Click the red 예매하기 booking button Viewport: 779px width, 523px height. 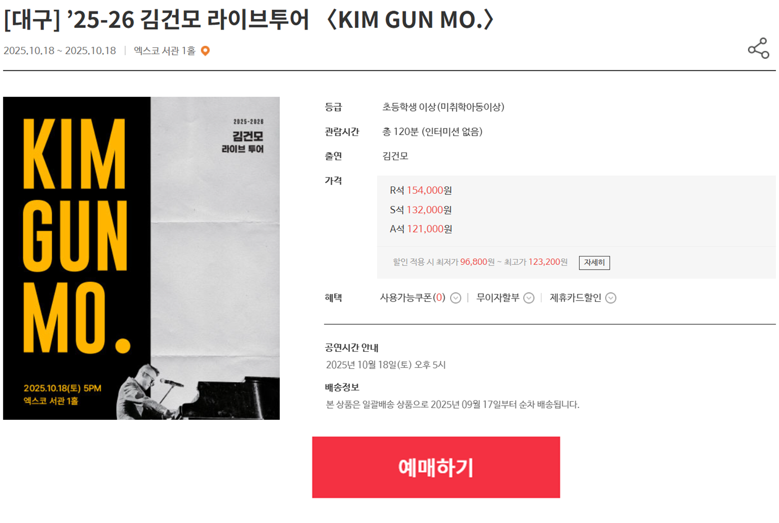pyautogui.click(x=436, y=467)
